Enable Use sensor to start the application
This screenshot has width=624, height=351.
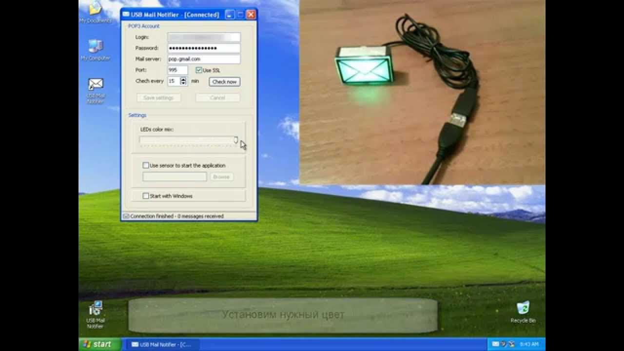coord(146,166)
